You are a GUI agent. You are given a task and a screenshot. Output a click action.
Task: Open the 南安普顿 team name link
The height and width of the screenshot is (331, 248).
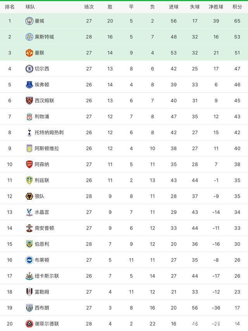click(44, 228)
